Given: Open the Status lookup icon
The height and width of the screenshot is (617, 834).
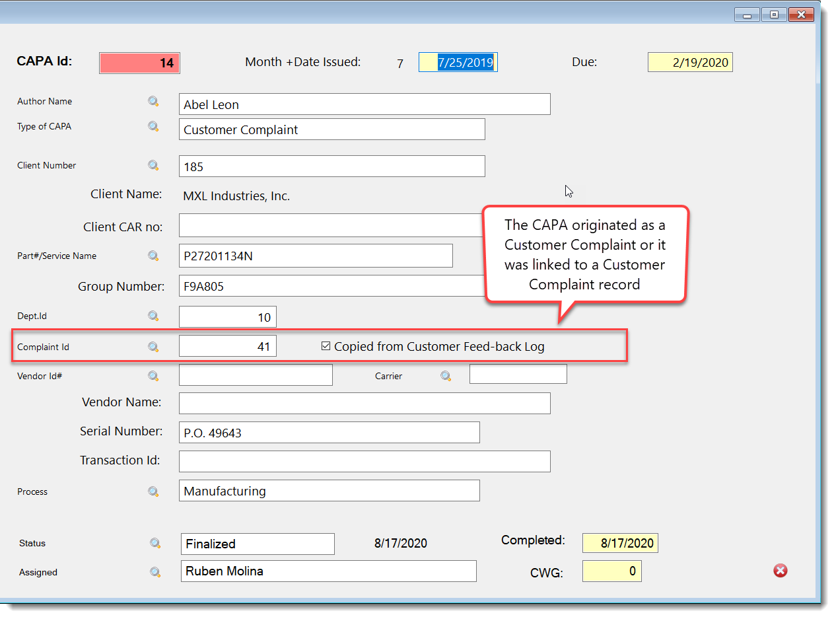Looking at the screenshot, I should tap(155, 543).
